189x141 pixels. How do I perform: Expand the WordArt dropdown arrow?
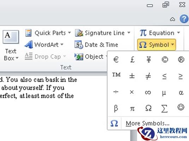click(x=62, y=44)
